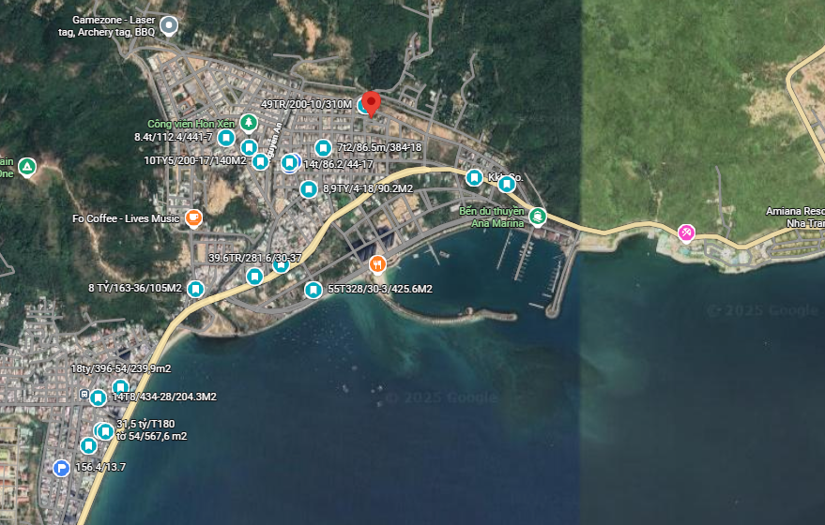
Task: Select the saved marker 31,5 tỷ/T180
Action: [106, 431]
